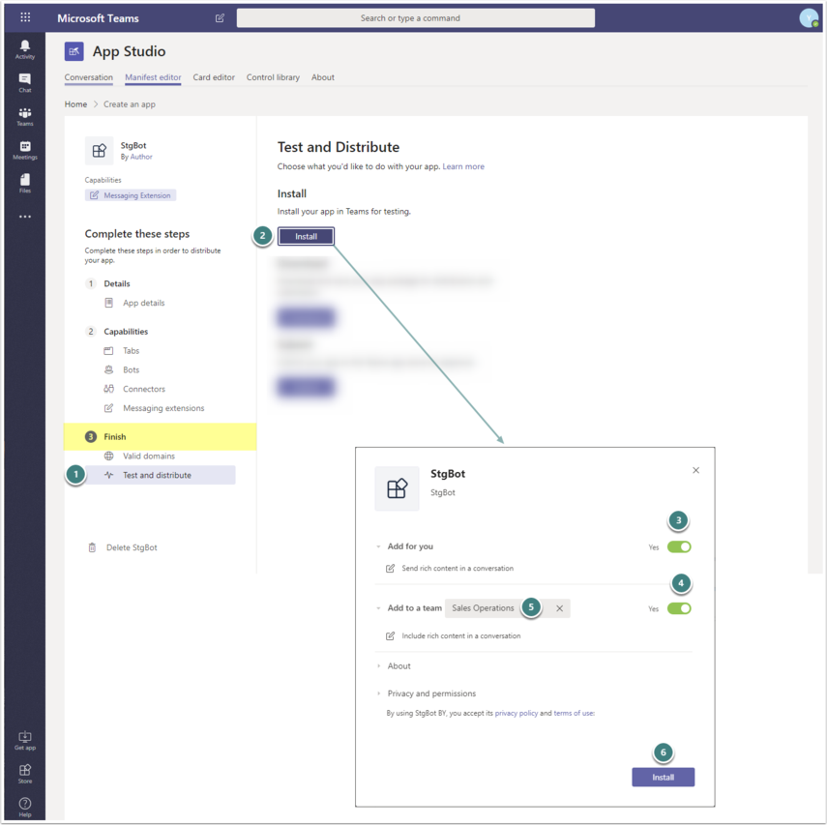This screenshot has width=827, height=825.
Task: Click the Messaging Extension capability tag
Action: pos(131,195)
